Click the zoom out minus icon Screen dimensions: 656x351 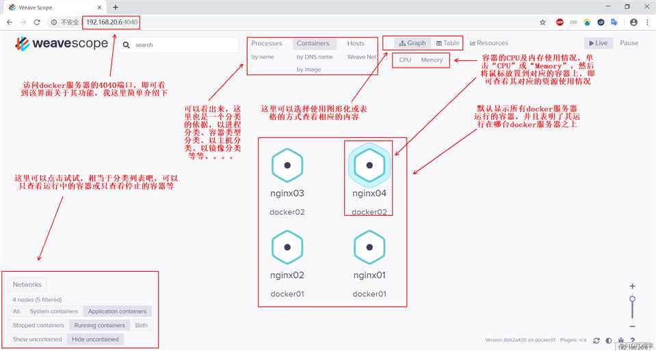point(632,326)
